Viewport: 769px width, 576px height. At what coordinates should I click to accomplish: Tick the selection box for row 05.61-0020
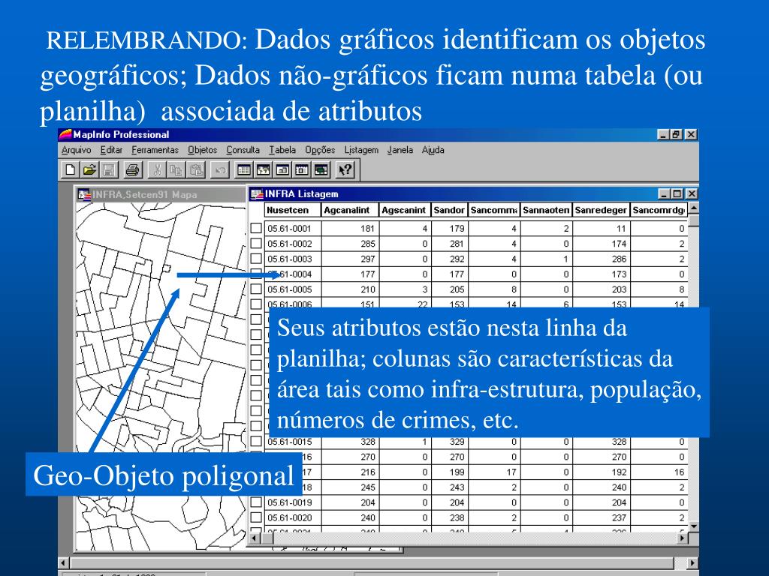point(256,517)
